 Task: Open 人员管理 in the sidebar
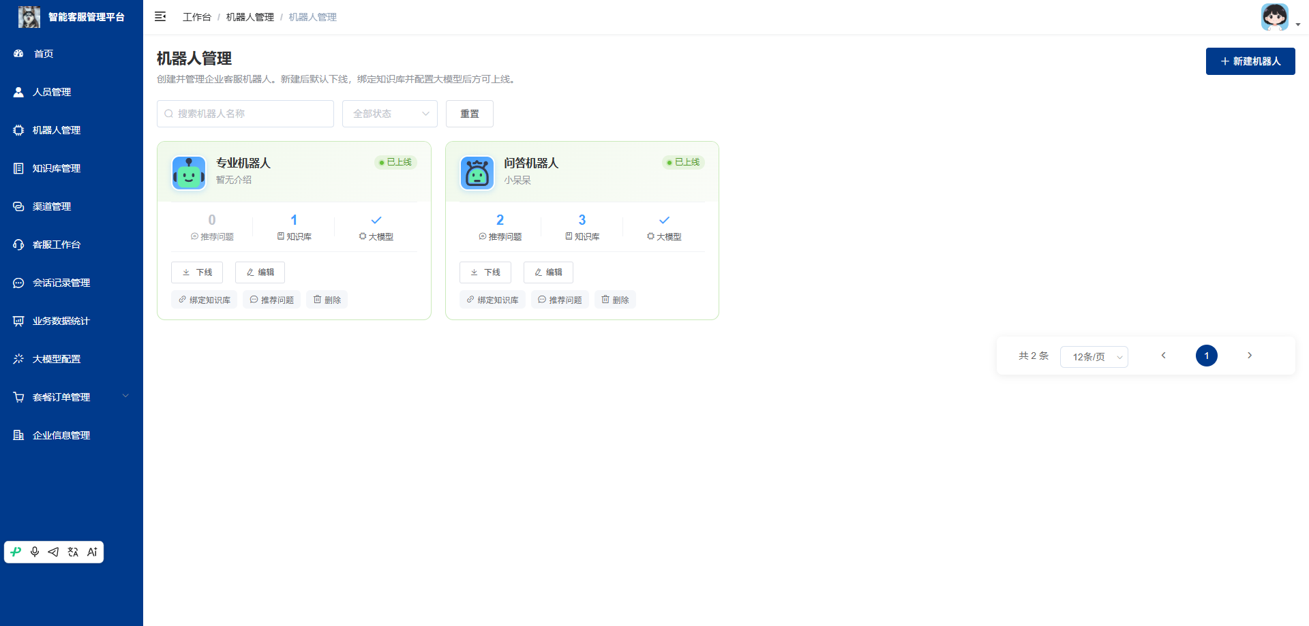point(72,92)
